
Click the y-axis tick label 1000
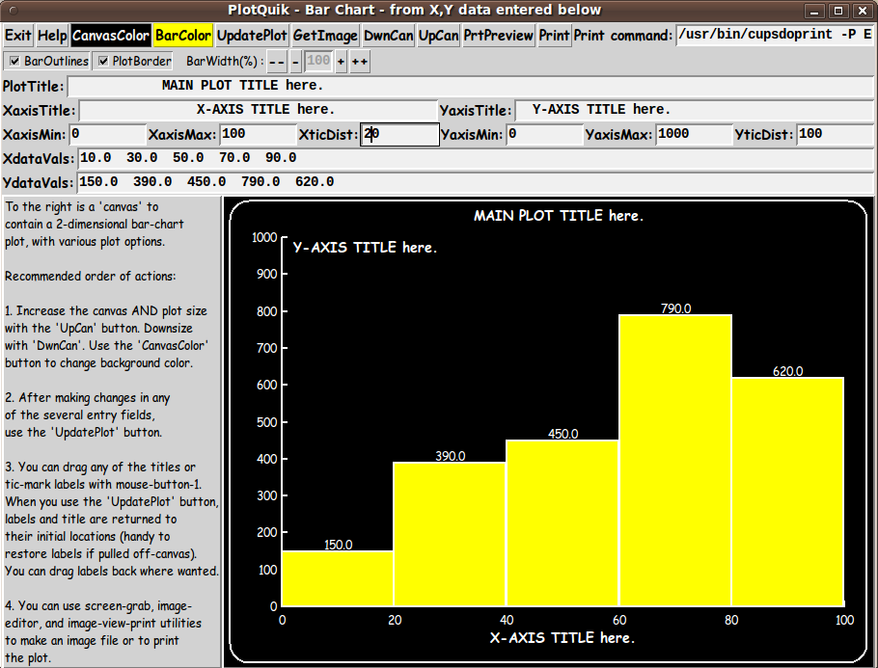[x=264, y=237]
